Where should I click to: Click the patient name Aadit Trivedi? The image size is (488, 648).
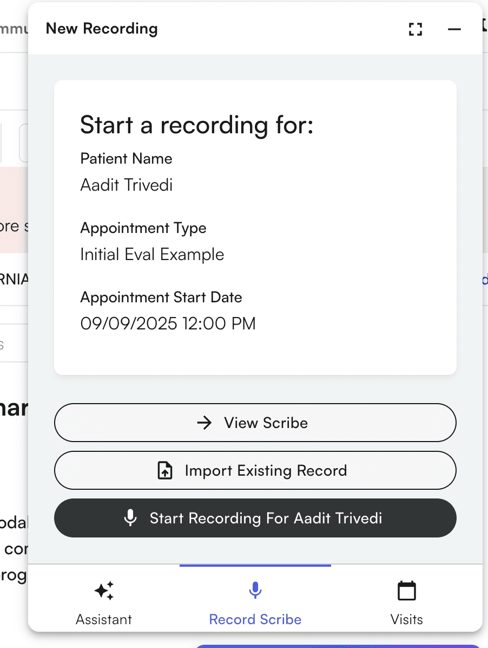pyautogui.click(x=126, y=185)
